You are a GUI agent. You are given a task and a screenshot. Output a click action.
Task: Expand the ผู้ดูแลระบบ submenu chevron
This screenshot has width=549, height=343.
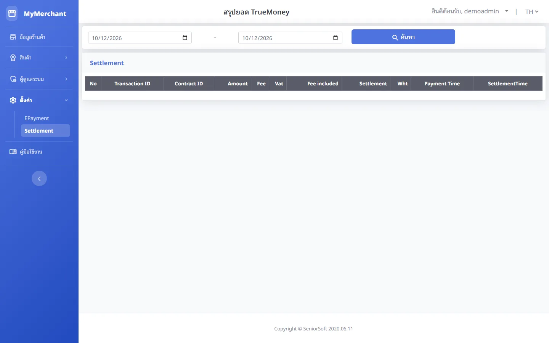tap(66, 79)
